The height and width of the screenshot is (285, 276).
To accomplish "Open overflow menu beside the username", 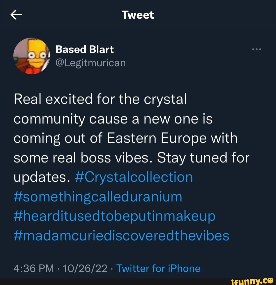I will pyautogui.click(x=257, y=49).
